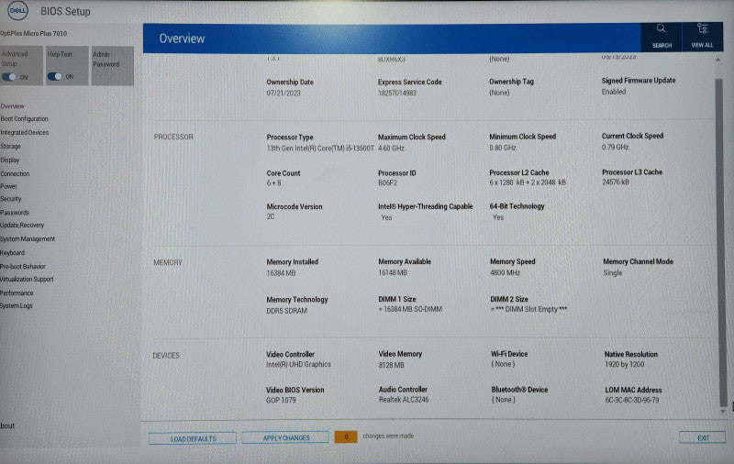Click the Exit button
734x464 pixels.
[703, 437]
